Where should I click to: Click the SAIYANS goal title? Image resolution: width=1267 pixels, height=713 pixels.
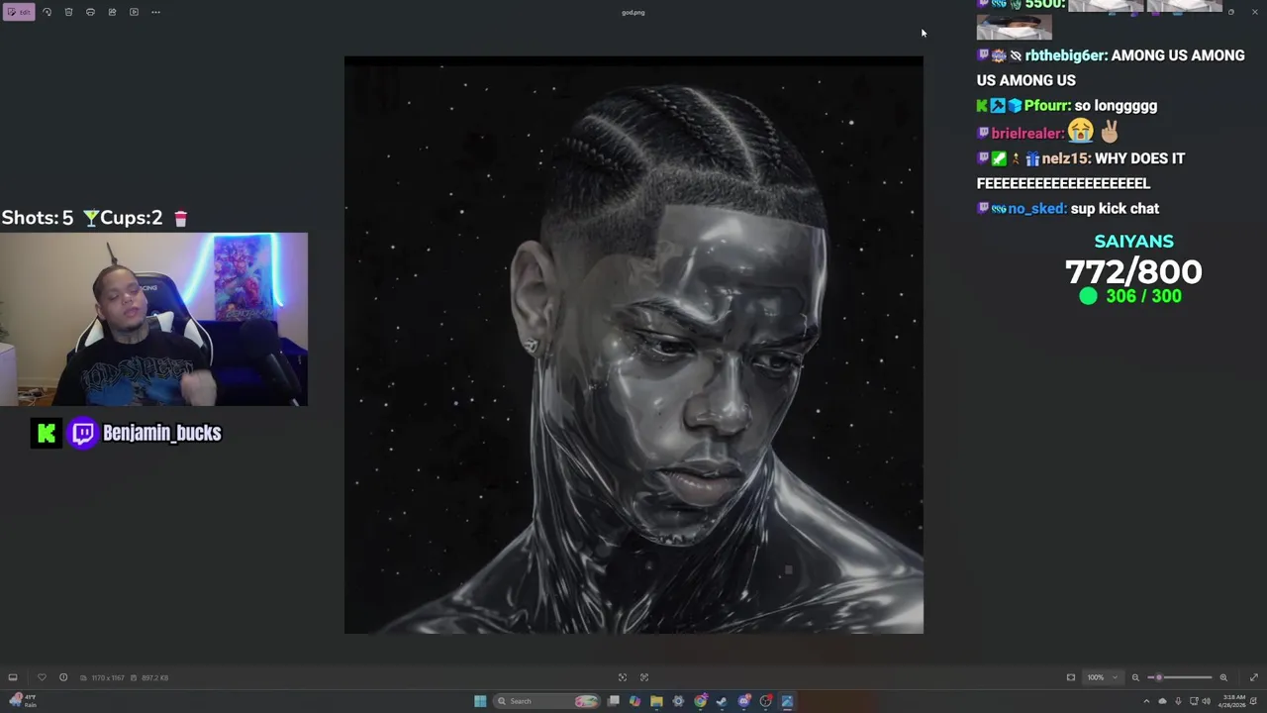point(1134,242)
